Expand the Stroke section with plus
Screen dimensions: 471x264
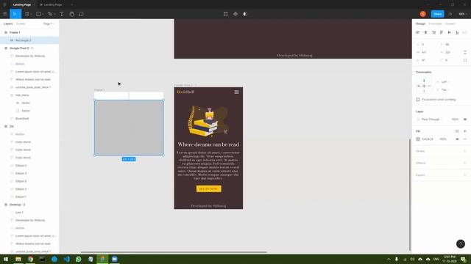click(x=465, y=151)
